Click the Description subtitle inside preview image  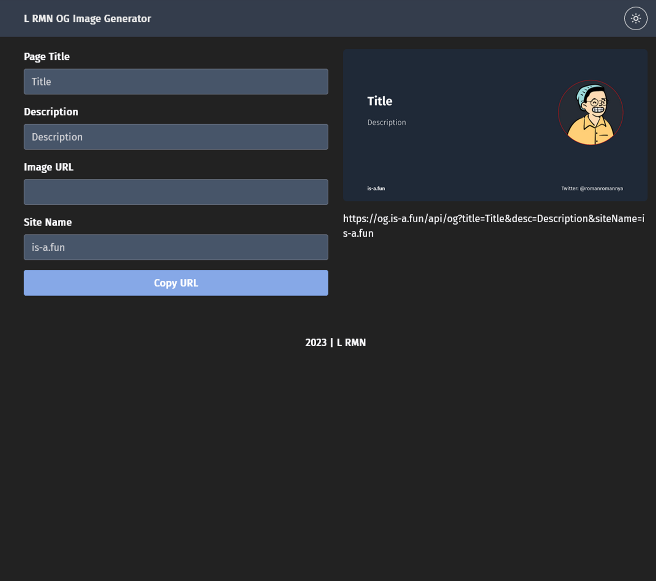point(387,122)
